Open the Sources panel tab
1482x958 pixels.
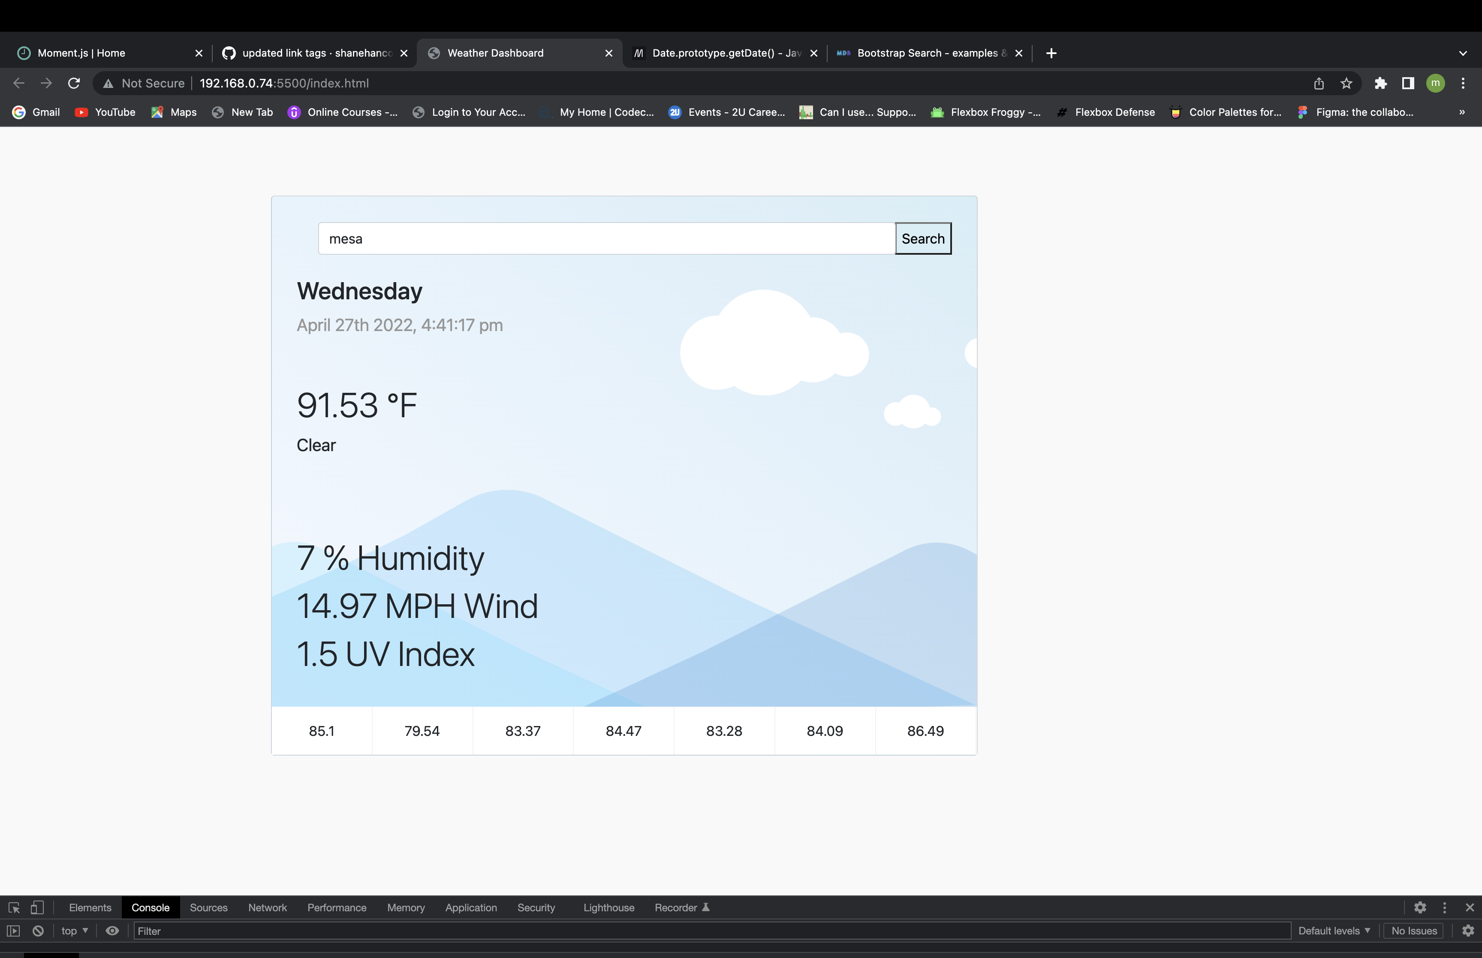(x=208, y=907)
